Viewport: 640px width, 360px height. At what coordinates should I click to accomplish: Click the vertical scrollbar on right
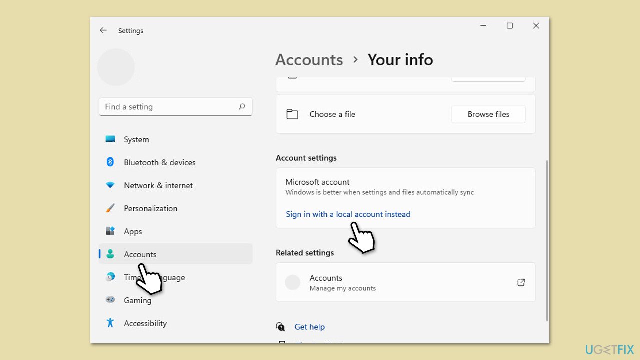coord(547,240)
